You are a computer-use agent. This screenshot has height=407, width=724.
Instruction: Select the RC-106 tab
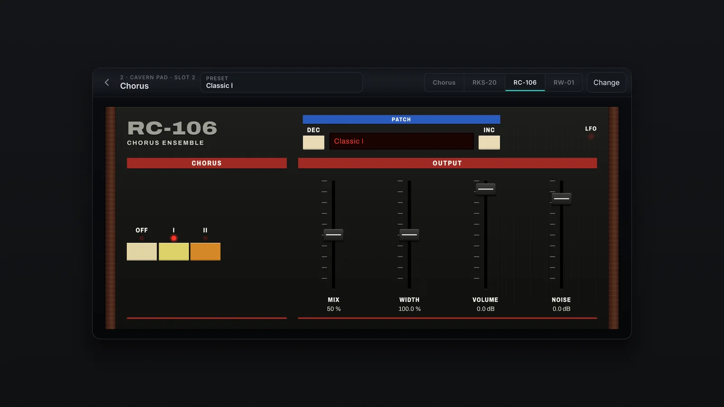525,82
